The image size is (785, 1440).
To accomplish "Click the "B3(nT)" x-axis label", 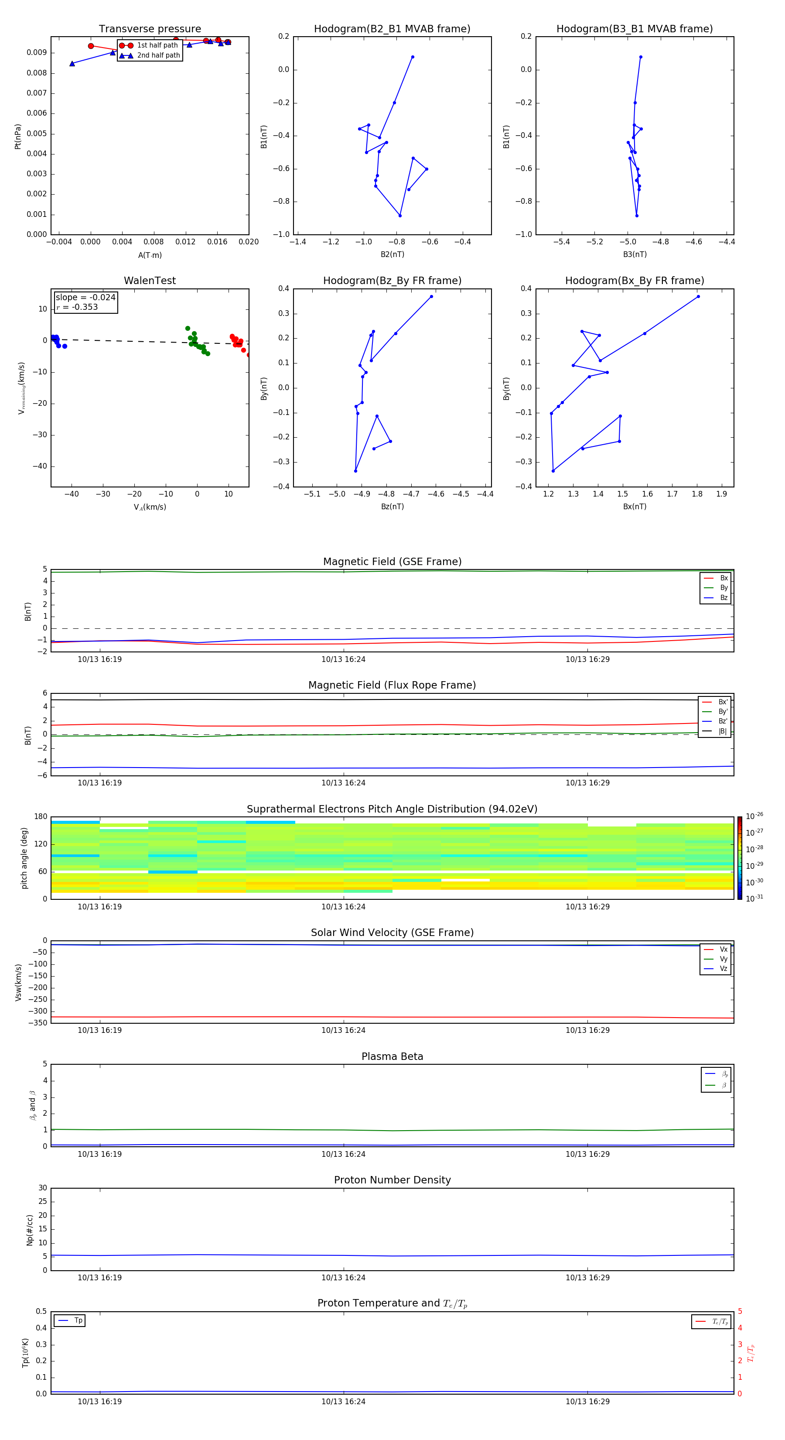I will point(635,254).
